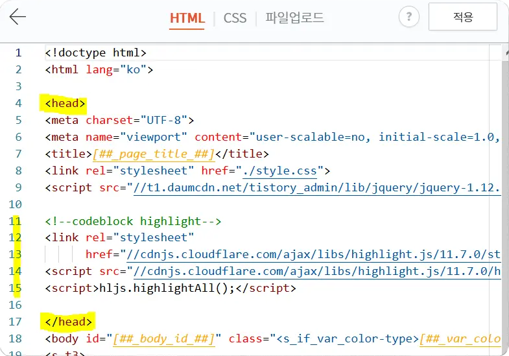Click line number 1 in the gutter
Image resolution: width=509 pixels, height=356 pixels.
coord(18,53)
